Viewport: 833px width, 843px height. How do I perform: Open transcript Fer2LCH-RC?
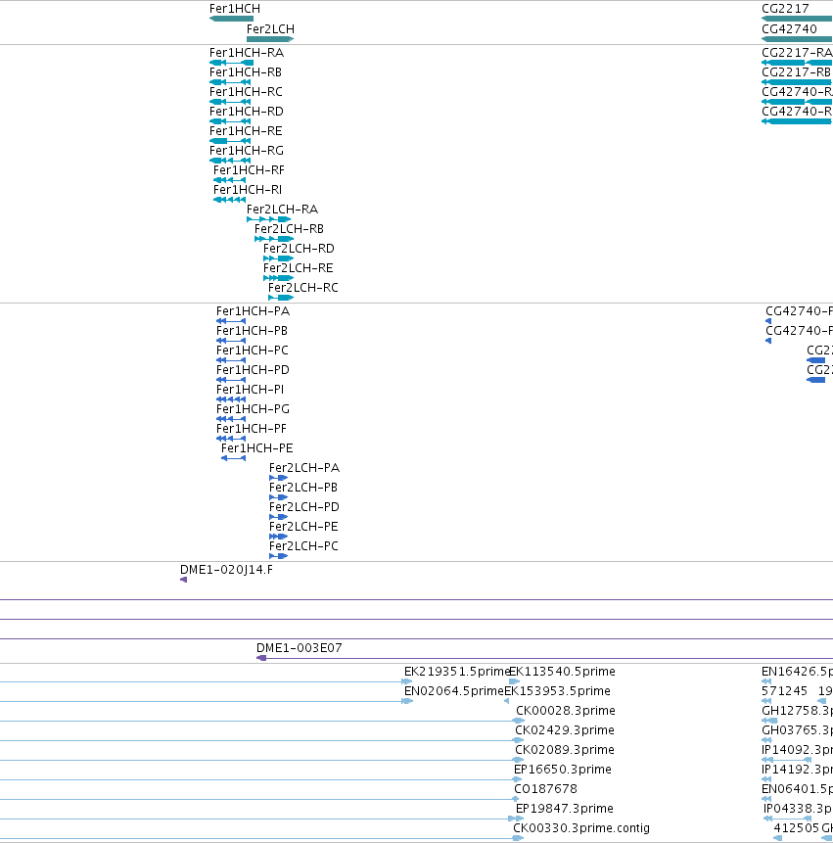(303, 288)
